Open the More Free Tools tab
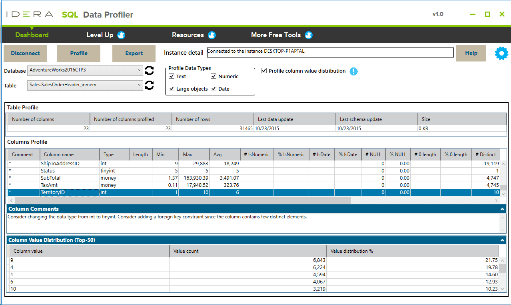511x305 pixels. 276,35
